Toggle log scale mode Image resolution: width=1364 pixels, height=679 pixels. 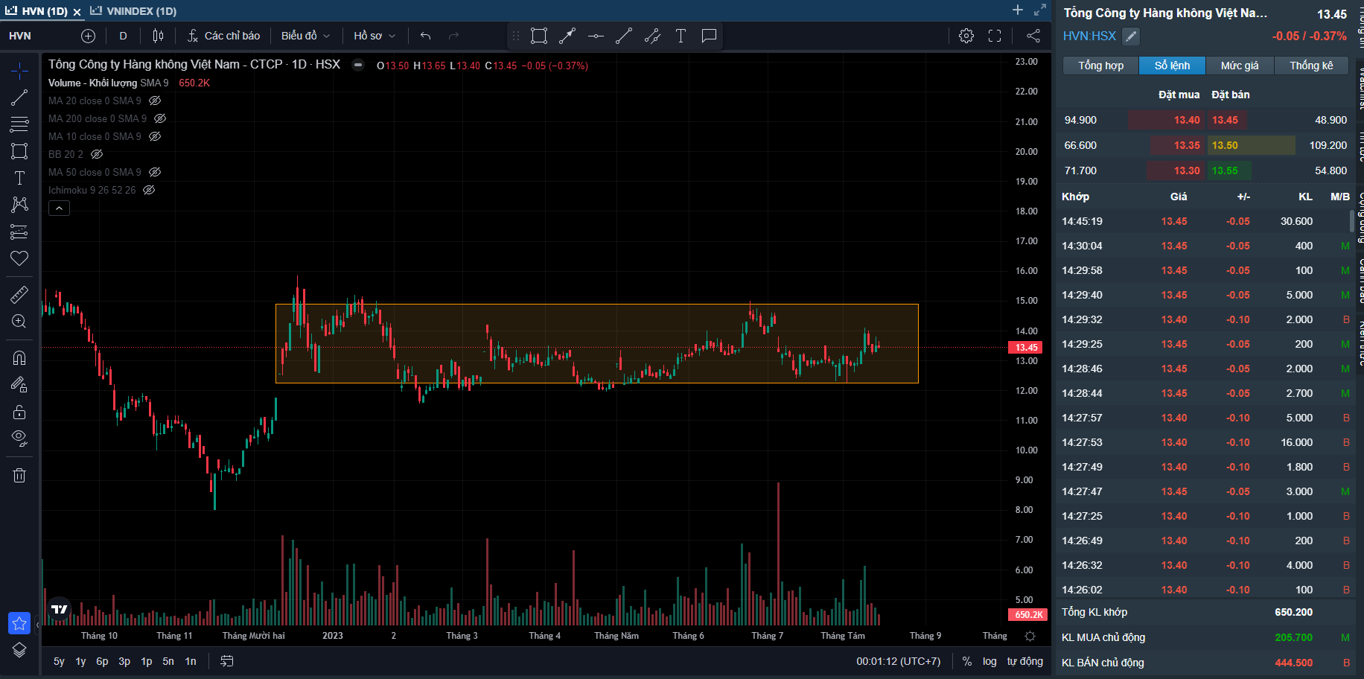(989, 661)
